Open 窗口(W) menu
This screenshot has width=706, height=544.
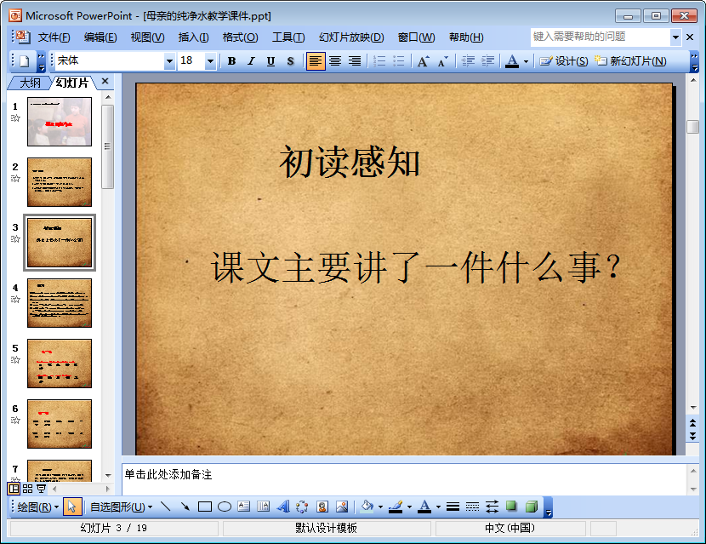point(416,37)
